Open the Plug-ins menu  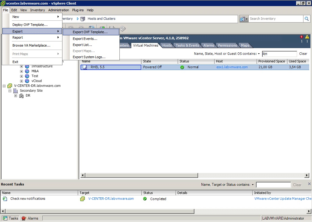(78, 10)
